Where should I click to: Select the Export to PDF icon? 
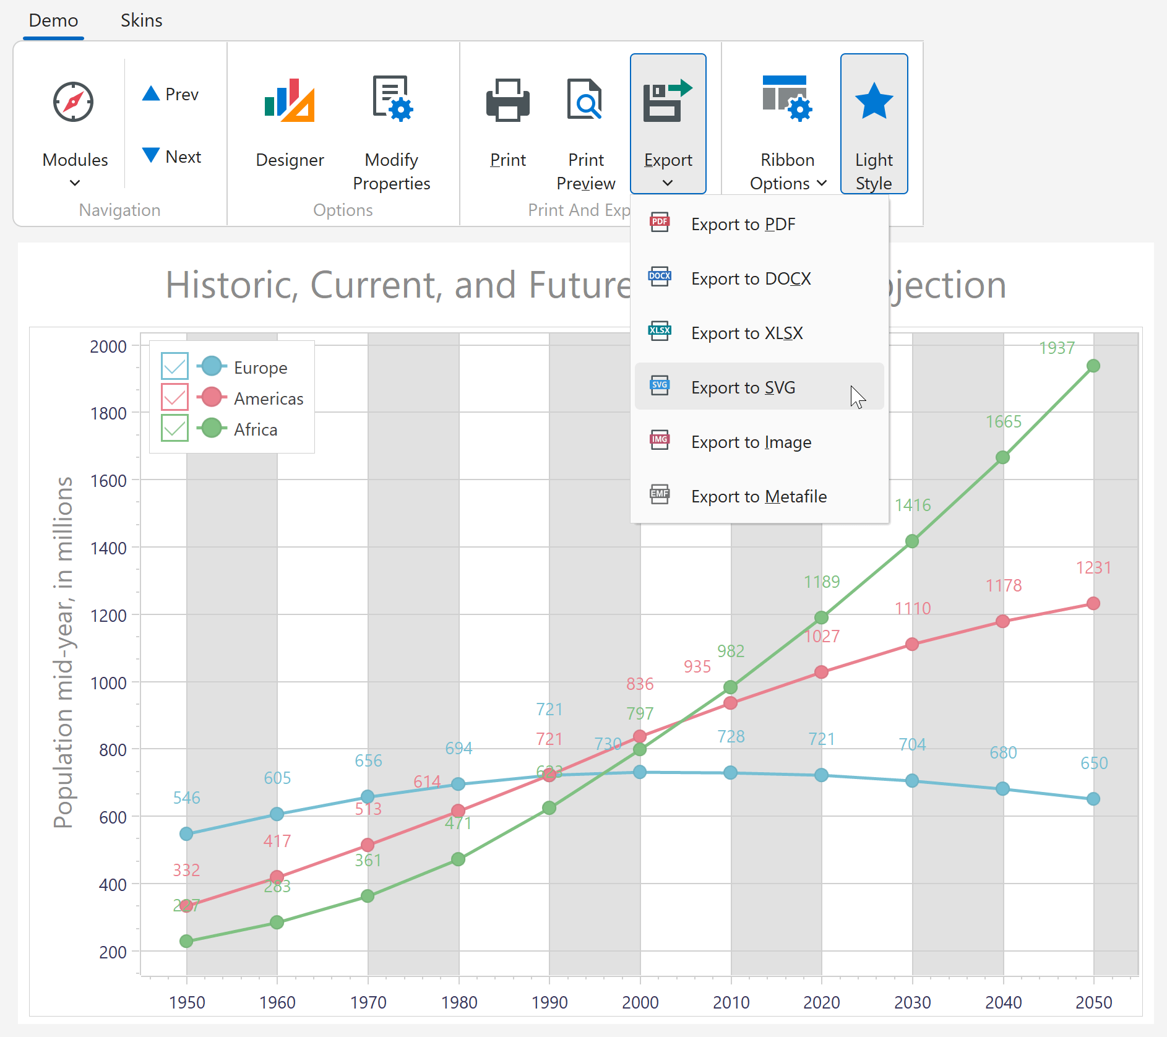[660, 222]
